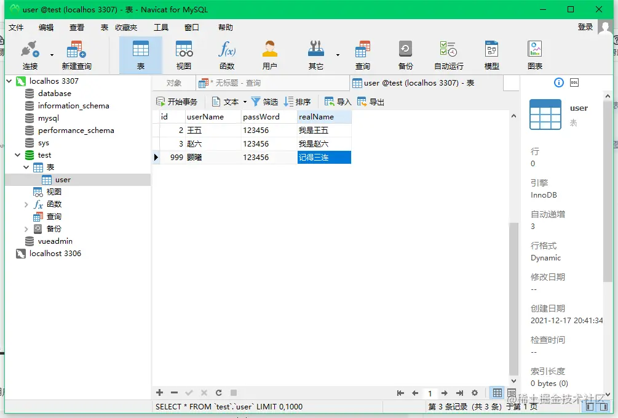Screen dimensions: 618x418
Task: Open the 查看 menu
Action: click(x=77, y=27)
